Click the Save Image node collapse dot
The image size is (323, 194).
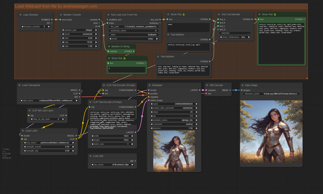click(x=242, y=85)
